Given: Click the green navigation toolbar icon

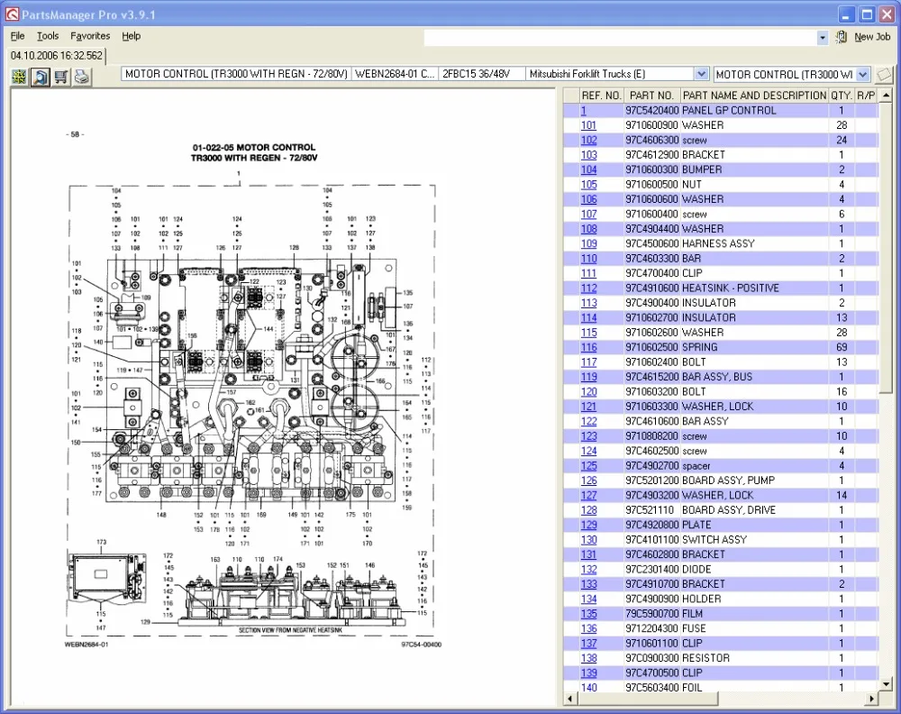Looking at the screenshot, I should (20, 77).
